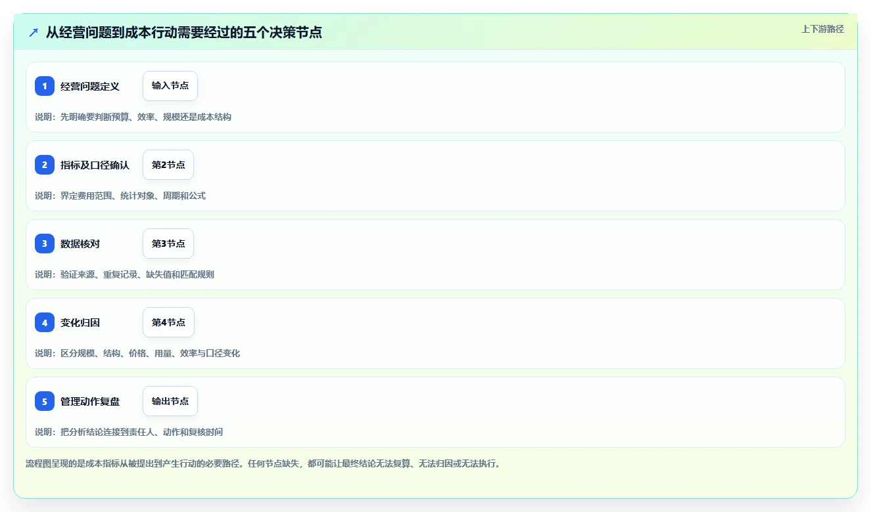Select the 第2节点 tag
Screen dimensions: 871x512
[168, 165]
